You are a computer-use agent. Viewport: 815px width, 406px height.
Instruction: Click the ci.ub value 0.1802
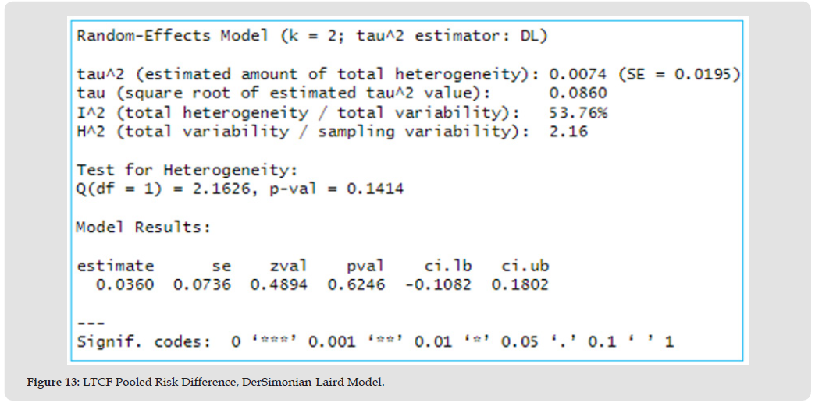[x=520, y=284]
